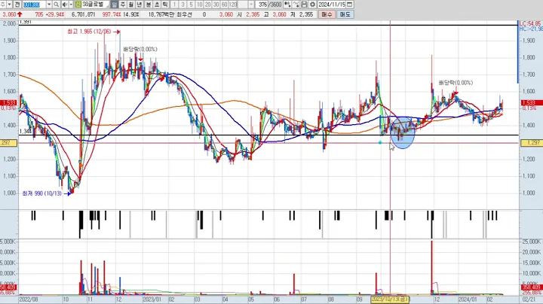Viewport: 543px width, 304px height.
Task: Choose the 10 interval button
Action: coord(199,5)
